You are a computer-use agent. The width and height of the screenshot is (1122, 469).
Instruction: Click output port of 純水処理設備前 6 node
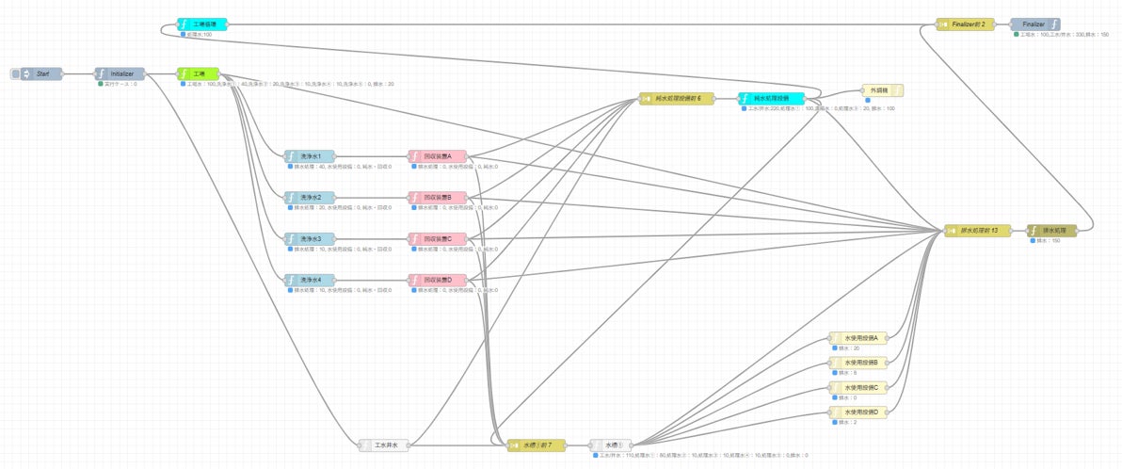[x=716, y=99]
